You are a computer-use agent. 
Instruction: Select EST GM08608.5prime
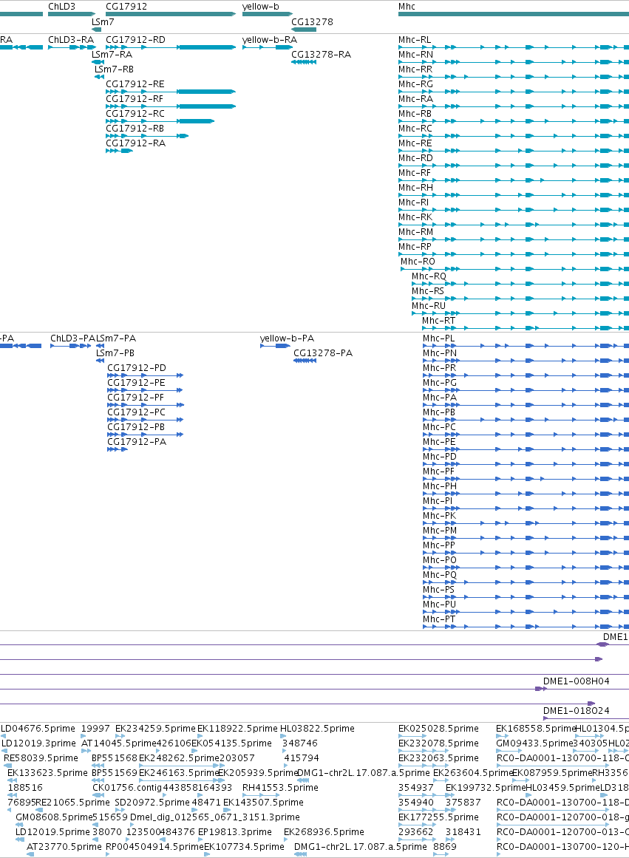[x=54, y=817]
